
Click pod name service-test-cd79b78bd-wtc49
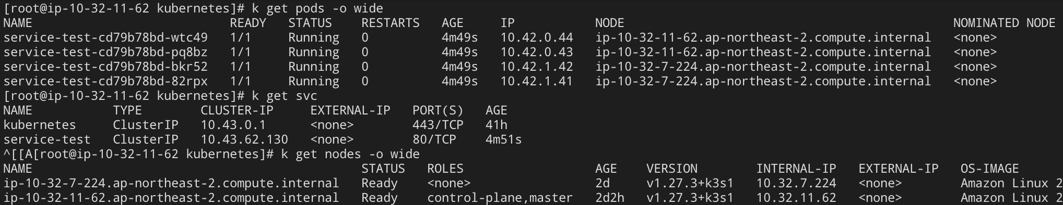tap(105, 37)
